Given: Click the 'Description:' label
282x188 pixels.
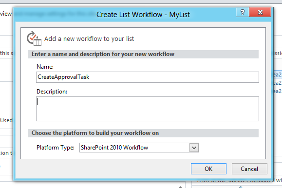Looking at the screenshot, I should pos(52,92).
